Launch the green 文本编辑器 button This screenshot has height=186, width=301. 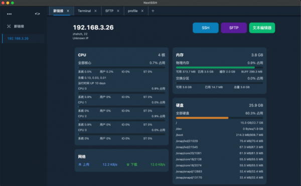click(262, 27)
